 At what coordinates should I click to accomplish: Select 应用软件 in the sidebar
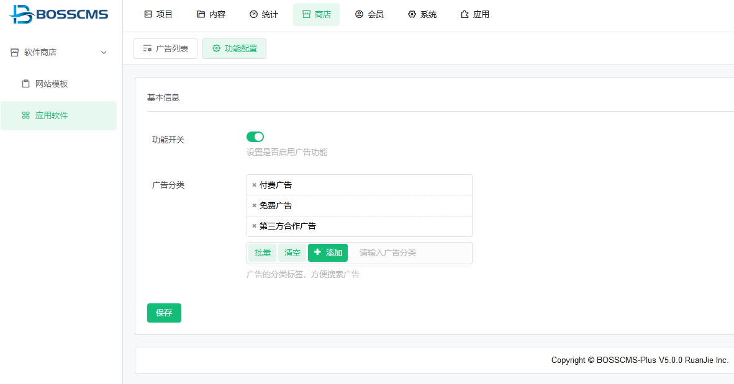tap(52, 115)
